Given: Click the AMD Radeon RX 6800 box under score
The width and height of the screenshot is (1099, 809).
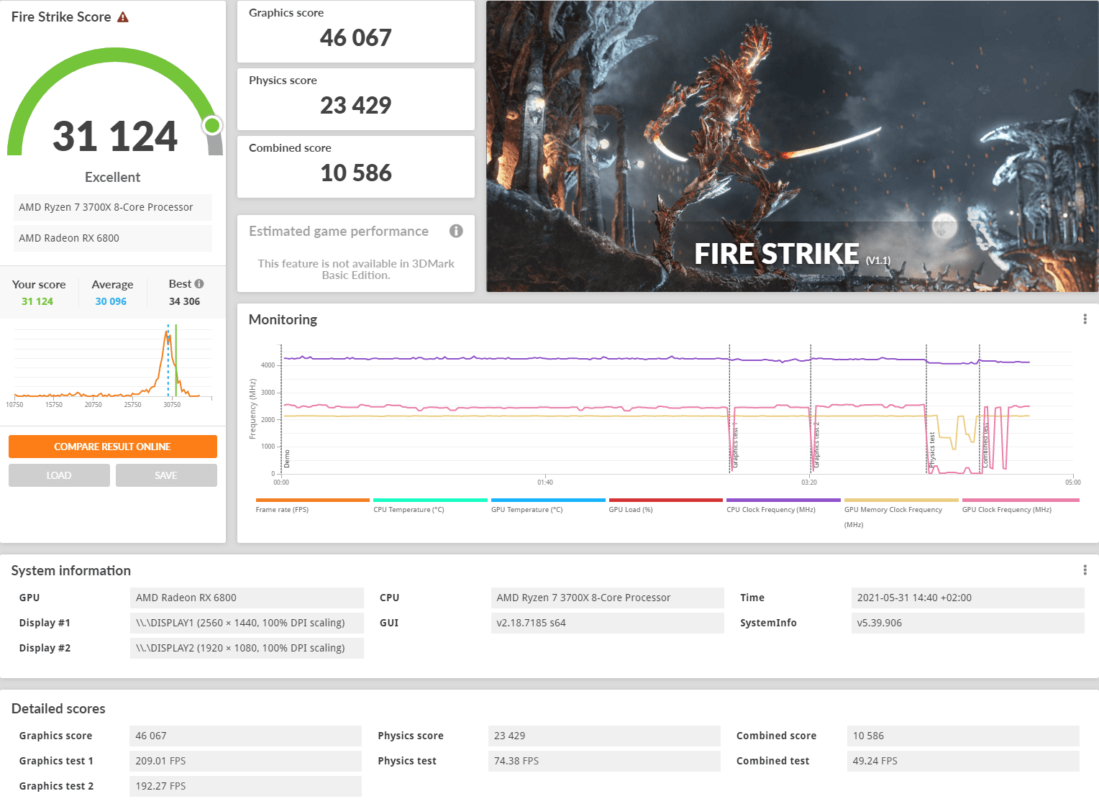Looking at the screenshot, I should click(113, 238).
